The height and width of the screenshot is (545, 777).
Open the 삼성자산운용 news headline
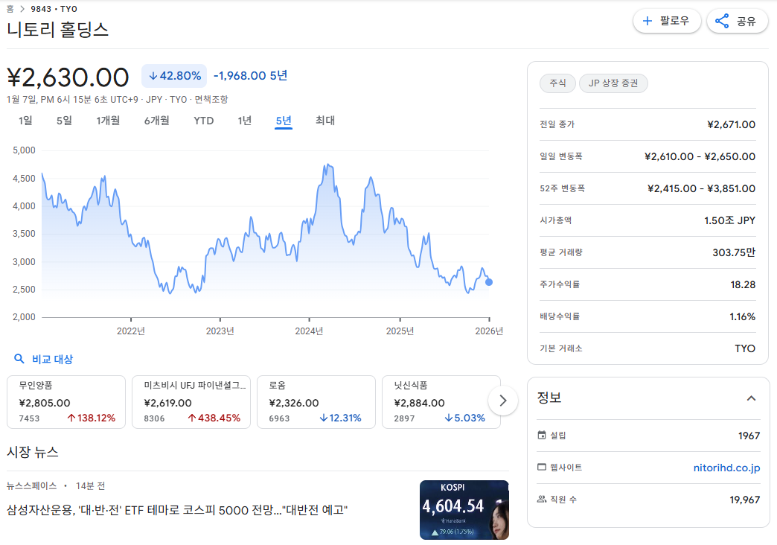(x=177, y=510)
